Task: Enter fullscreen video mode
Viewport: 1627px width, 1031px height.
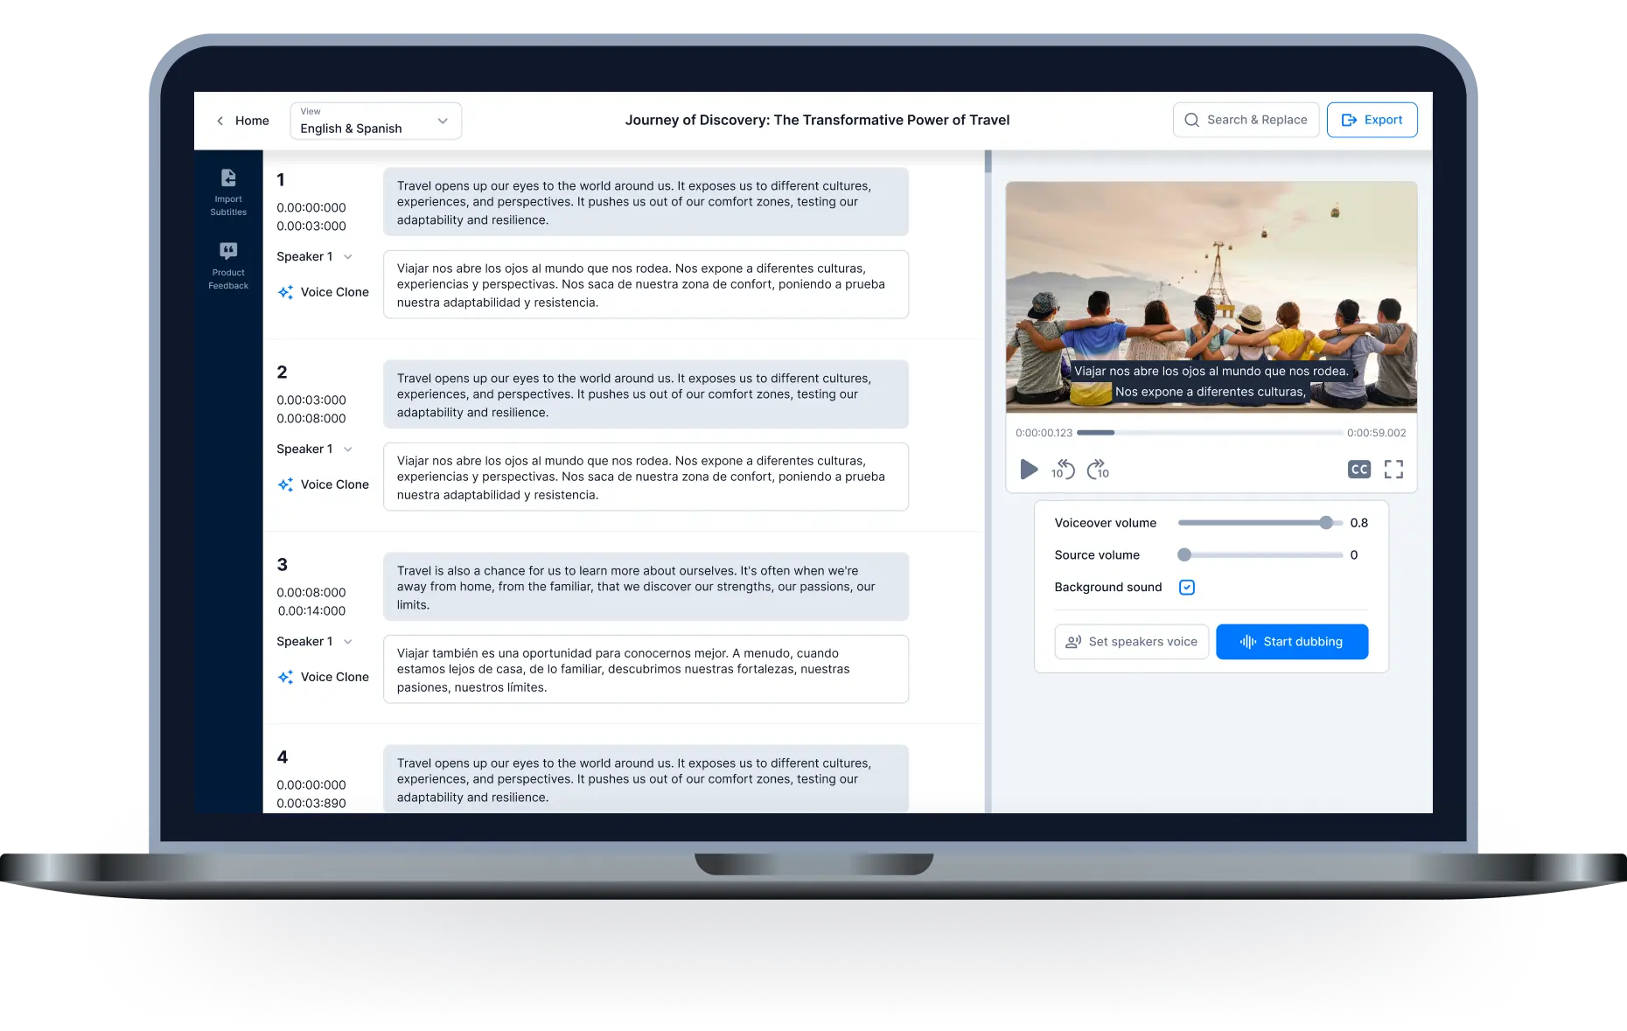Action: click(x=1393, y=470)
